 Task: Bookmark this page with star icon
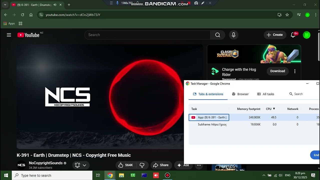pyautogui.click(x=287, y=15)
